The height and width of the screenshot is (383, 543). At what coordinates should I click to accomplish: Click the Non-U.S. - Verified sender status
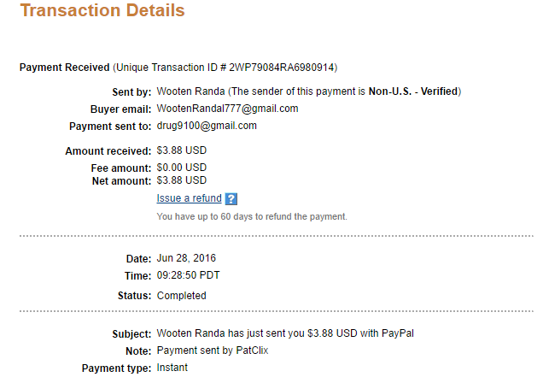pos(413,91)
